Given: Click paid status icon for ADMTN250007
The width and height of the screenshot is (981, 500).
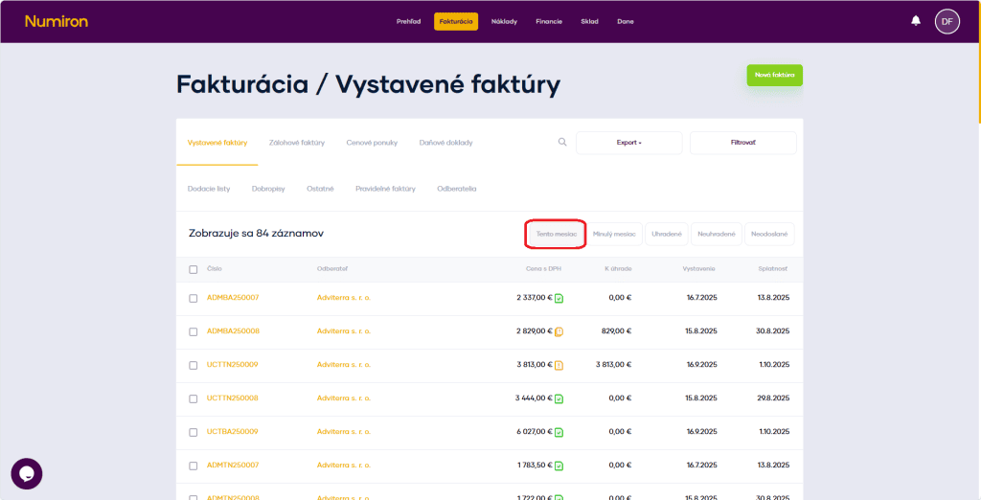Looking at the screenshot, I should [559, 466].
